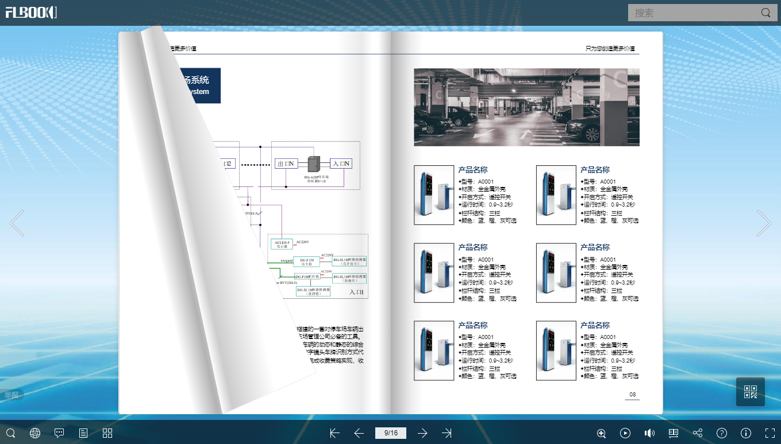Toggle fullscreen mode
This screenshot has height=444, width=781.
click(x=770, y=433)
